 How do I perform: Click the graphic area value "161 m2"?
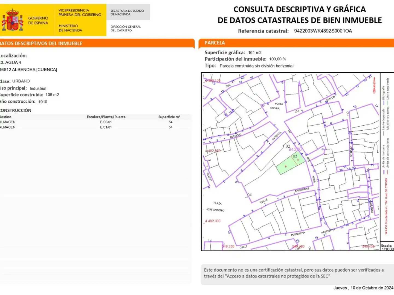pos(255,53)
